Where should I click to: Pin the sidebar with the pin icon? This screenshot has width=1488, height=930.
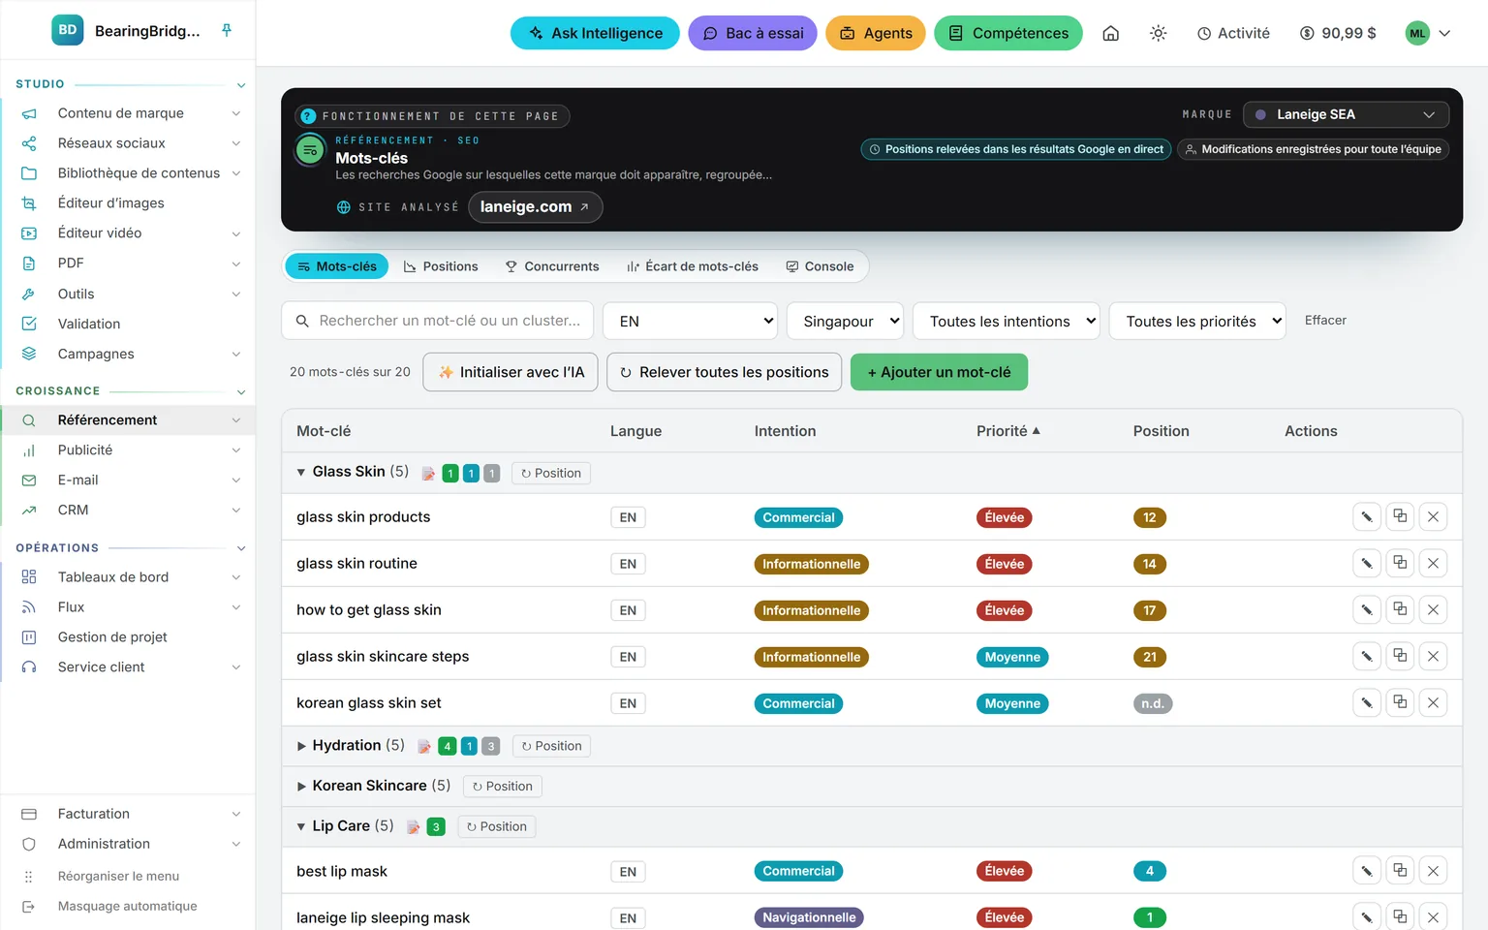(x=227, y=30)
